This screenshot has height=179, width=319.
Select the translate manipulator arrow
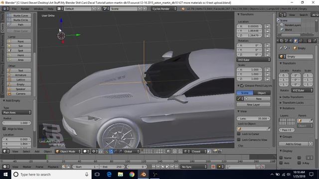click(x=111, y=151)
